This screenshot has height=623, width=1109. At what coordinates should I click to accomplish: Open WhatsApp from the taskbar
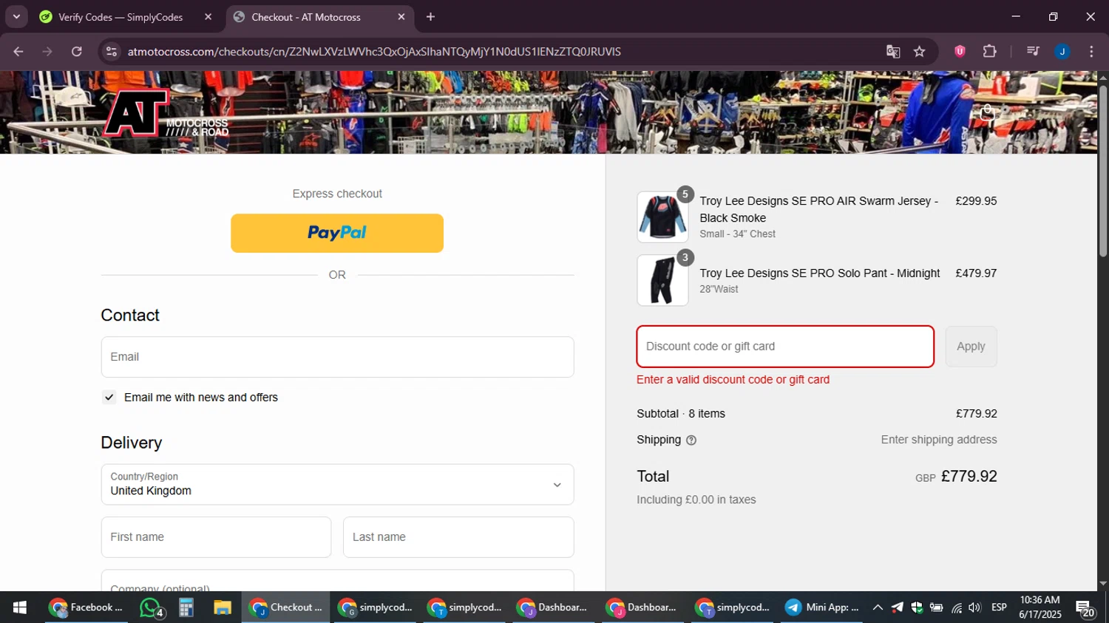click(x=151, y=607)
